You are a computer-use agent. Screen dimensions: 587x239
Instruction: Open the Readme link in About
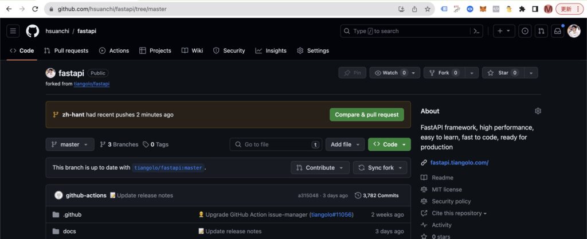tap(442, 178)
